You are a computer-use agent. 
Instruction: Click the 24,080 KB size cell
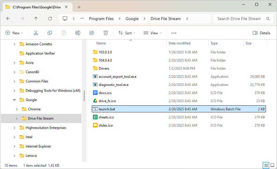pyautogui.click(x=257, y=77)
